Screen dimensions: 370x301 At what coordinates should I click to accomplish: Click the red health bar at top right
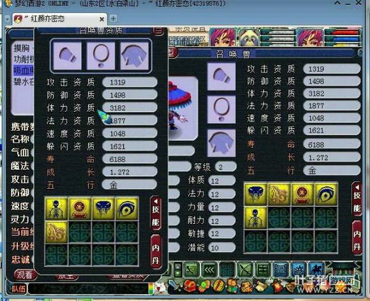tap(343, 33)
